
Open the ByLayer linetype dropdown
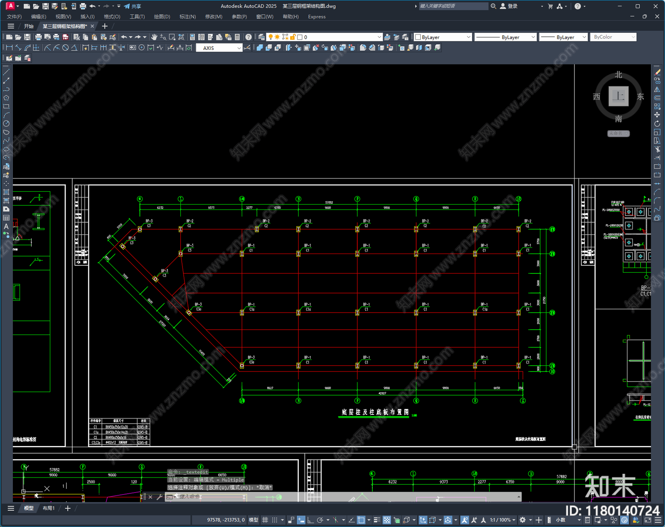pos(505,37)
